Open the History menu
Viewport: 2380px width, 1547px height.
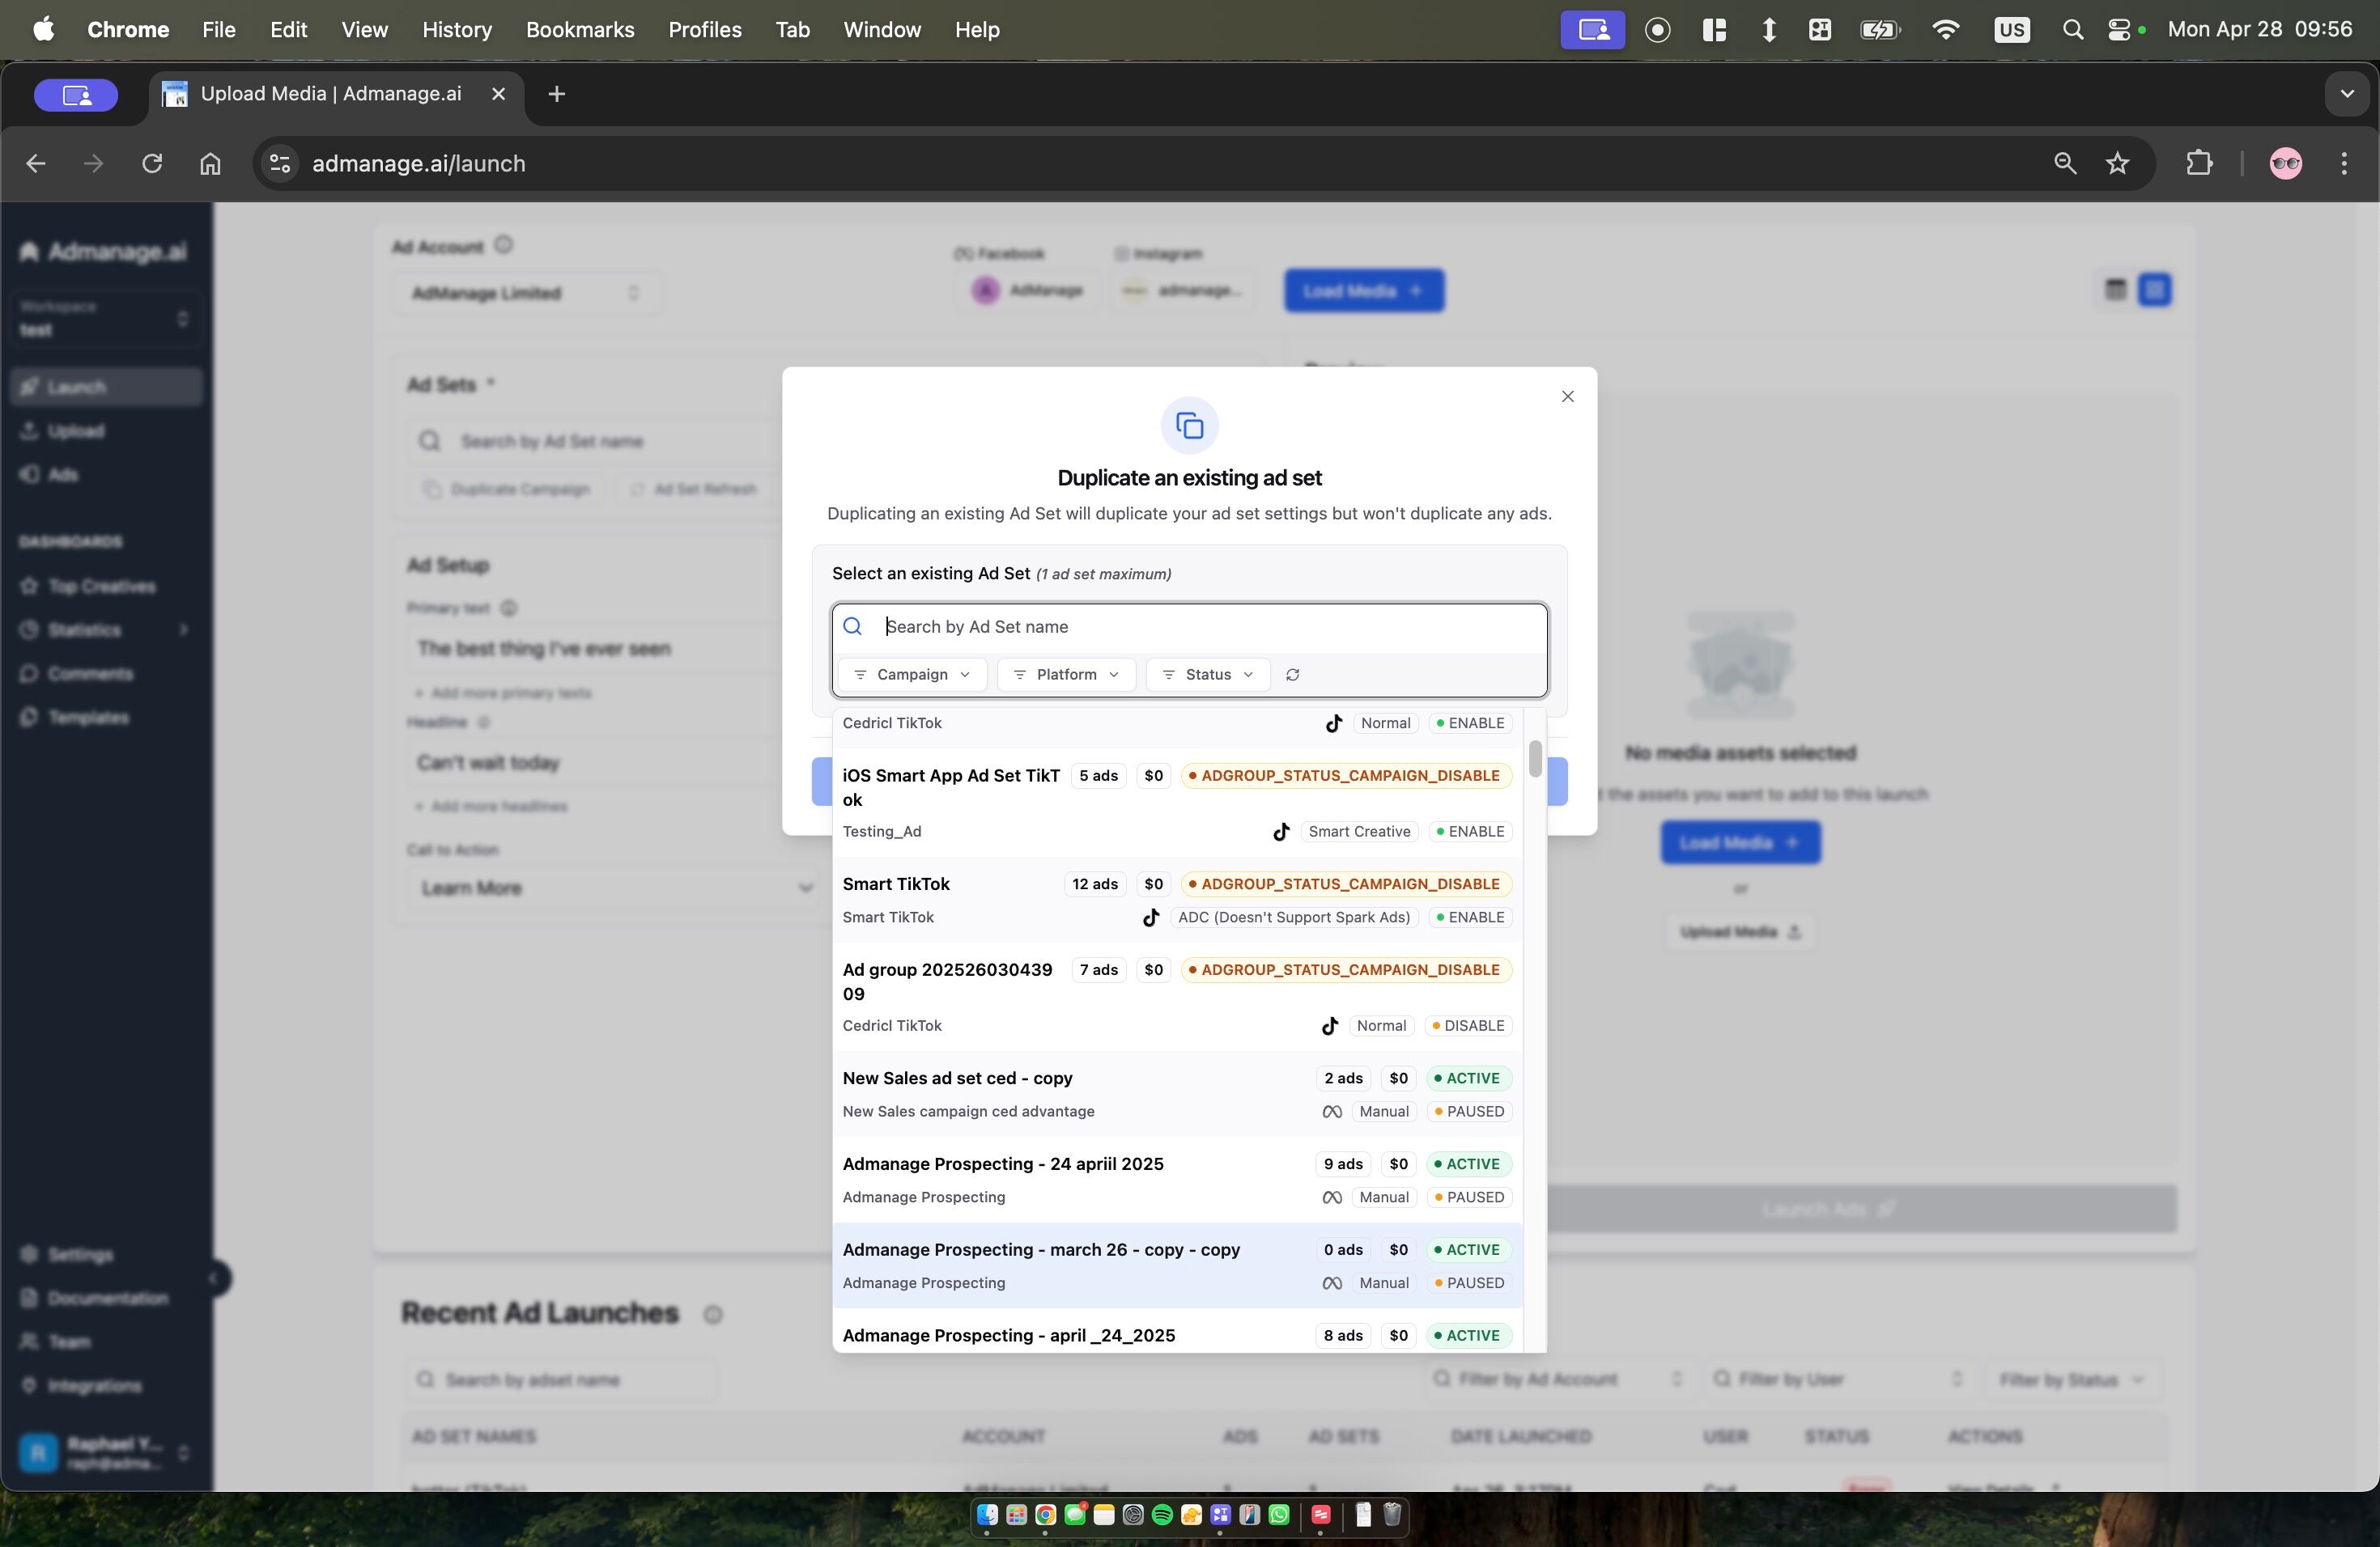coord(456,30)
